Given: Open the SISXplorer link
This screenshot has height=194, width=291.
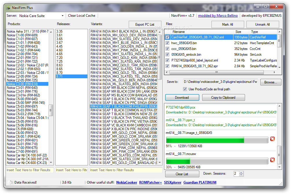Looking at the screenshot, I should pyautogui.click(x=173, y=182).
